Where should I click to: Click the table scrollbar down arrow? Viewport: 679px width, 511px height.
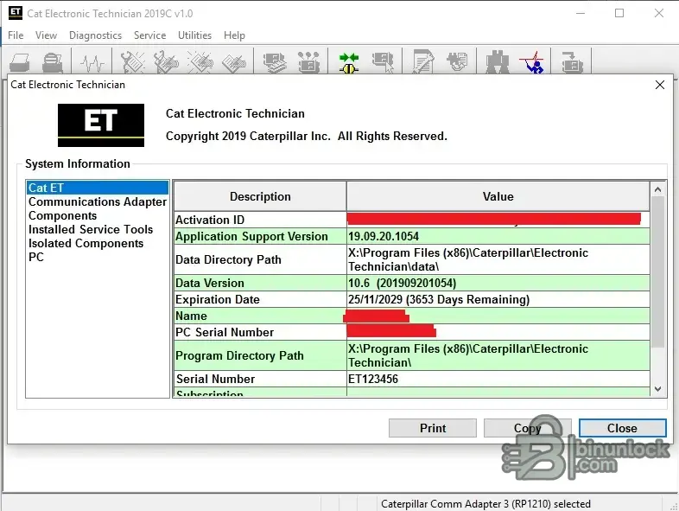657,389
